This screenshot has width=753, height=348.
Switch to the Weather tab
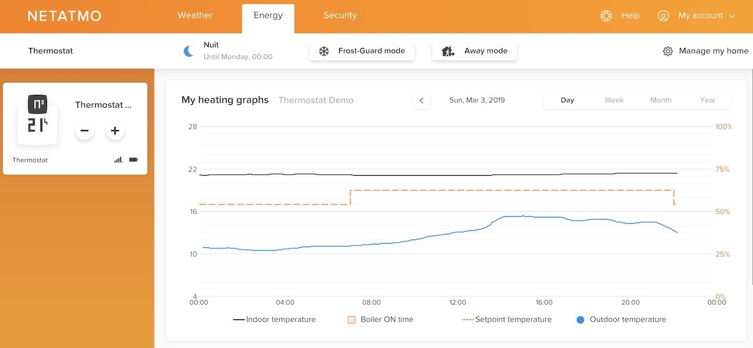coord(195,16)
